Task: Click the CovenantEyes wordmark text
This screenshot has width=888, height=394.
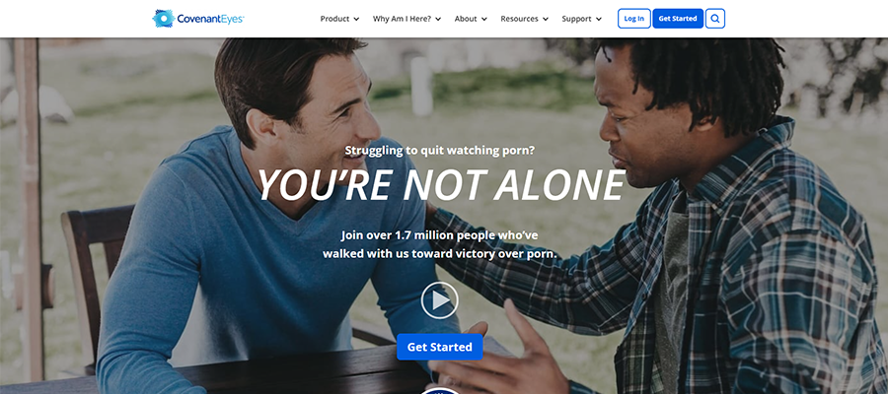Action: (210, 20)
